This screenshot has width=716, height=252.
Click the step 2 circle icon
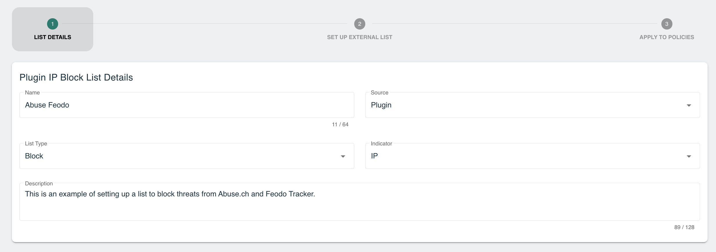[359, 24]
